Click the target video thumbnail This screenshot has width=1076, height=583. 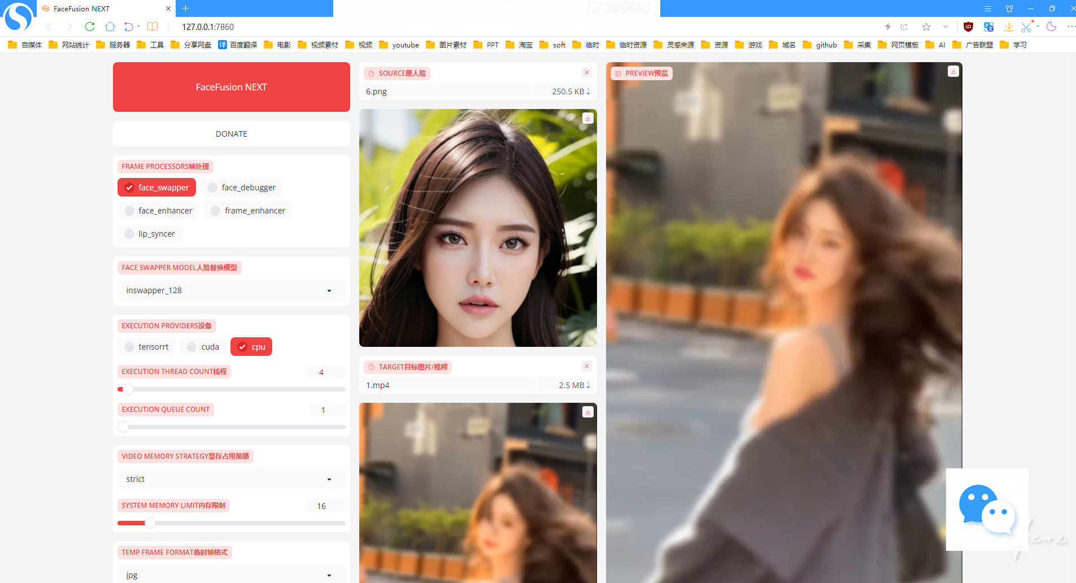(x=478, y=493)
